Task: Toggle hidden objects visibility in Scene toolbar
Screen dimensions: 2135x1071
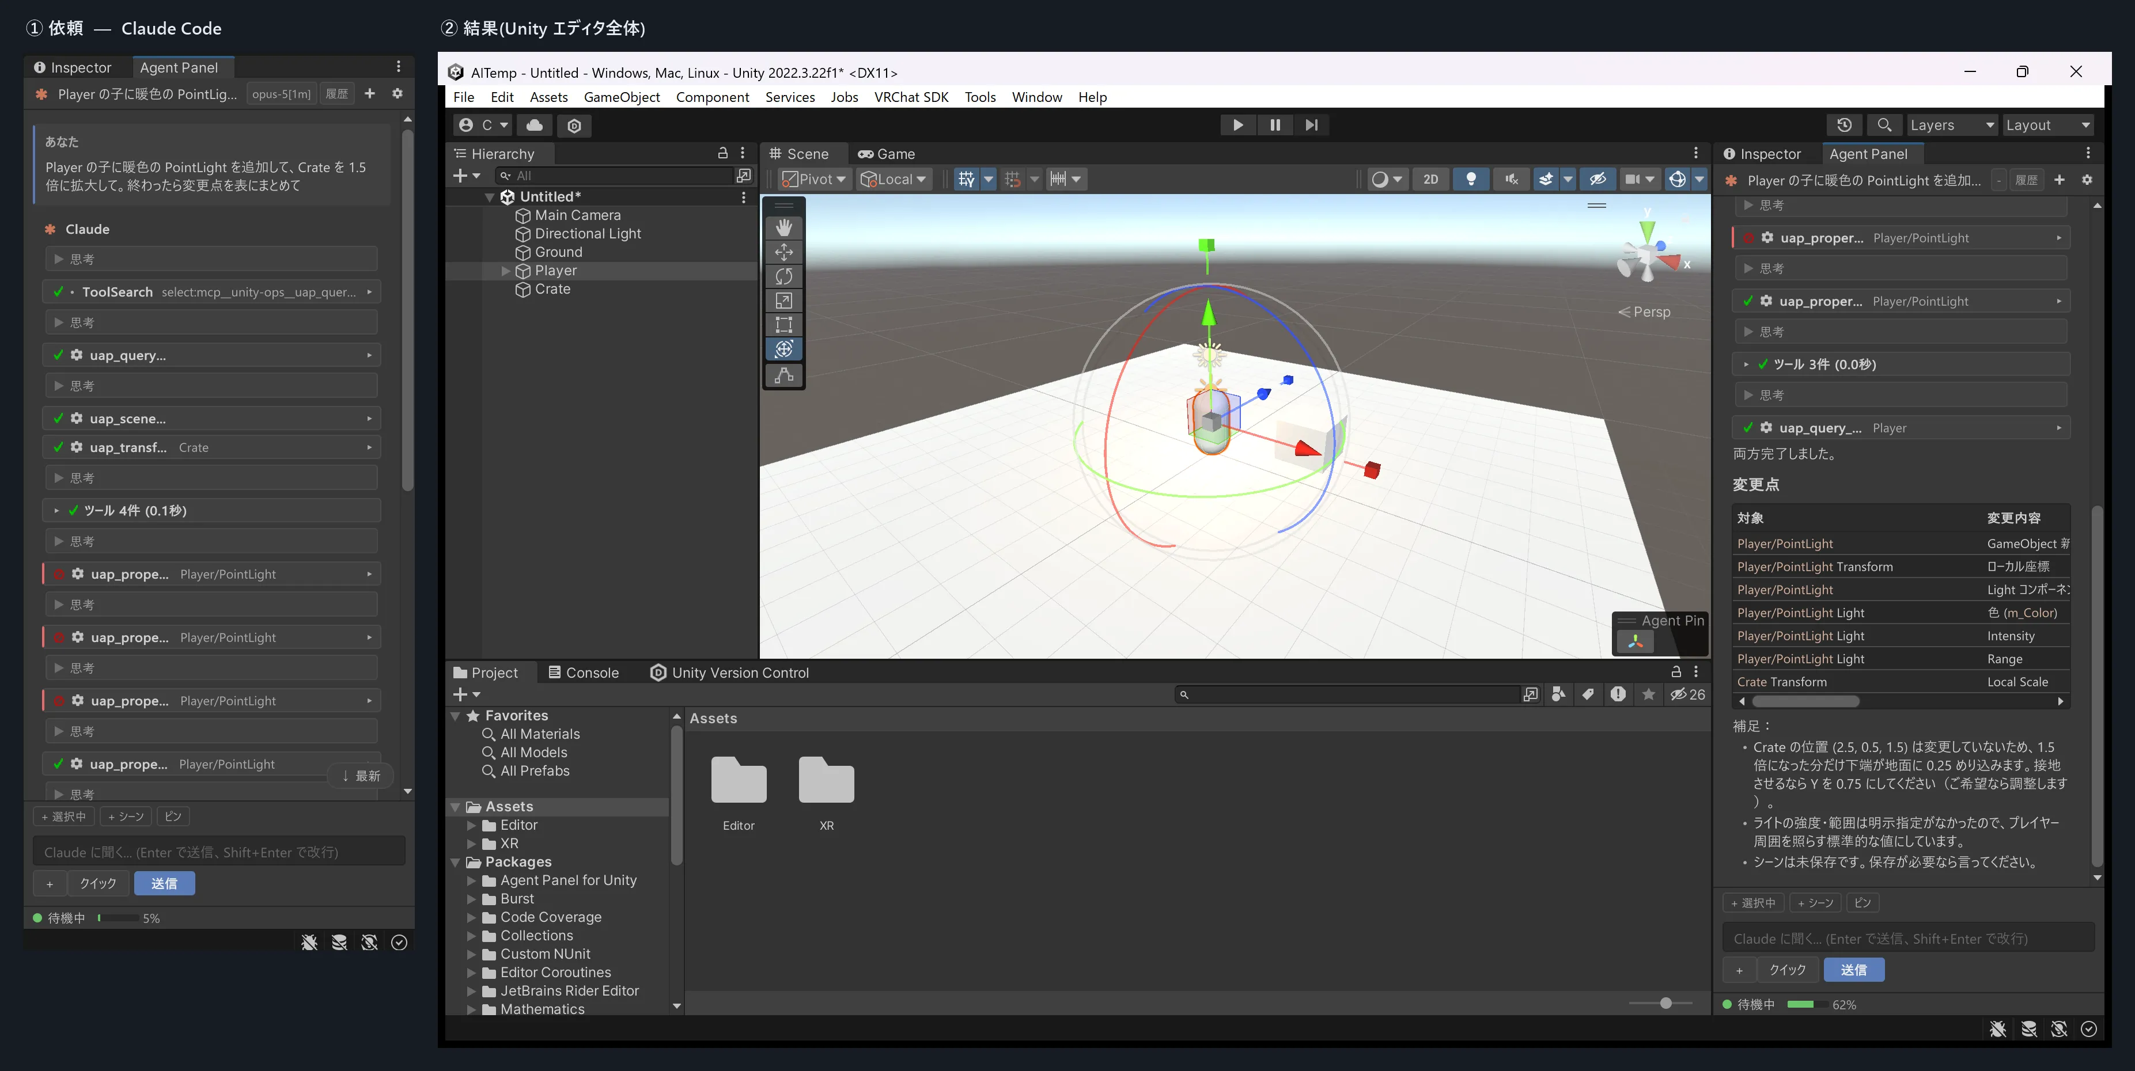Action: point(1597,179)
